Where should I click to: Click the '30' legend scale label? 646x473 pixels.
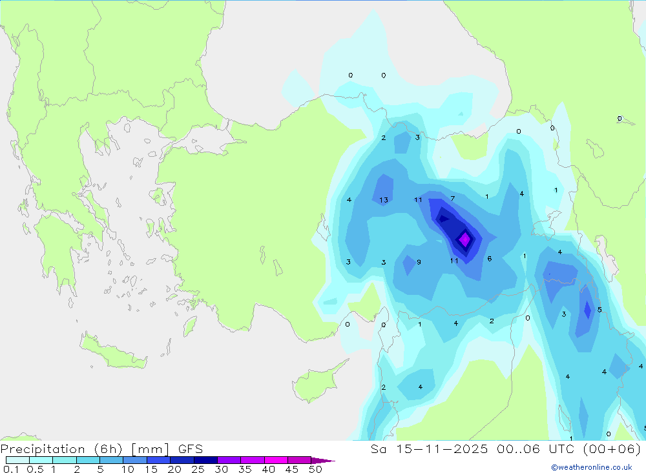click(222, 469)
